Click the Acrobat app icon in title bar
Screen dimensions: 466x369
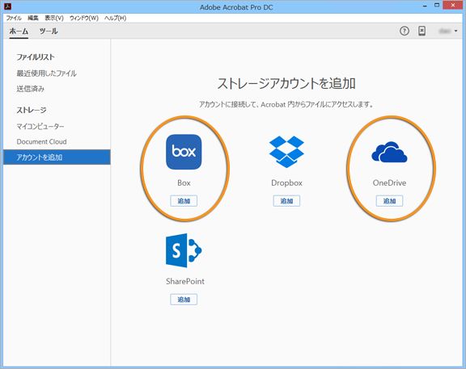tap(8, 6)
